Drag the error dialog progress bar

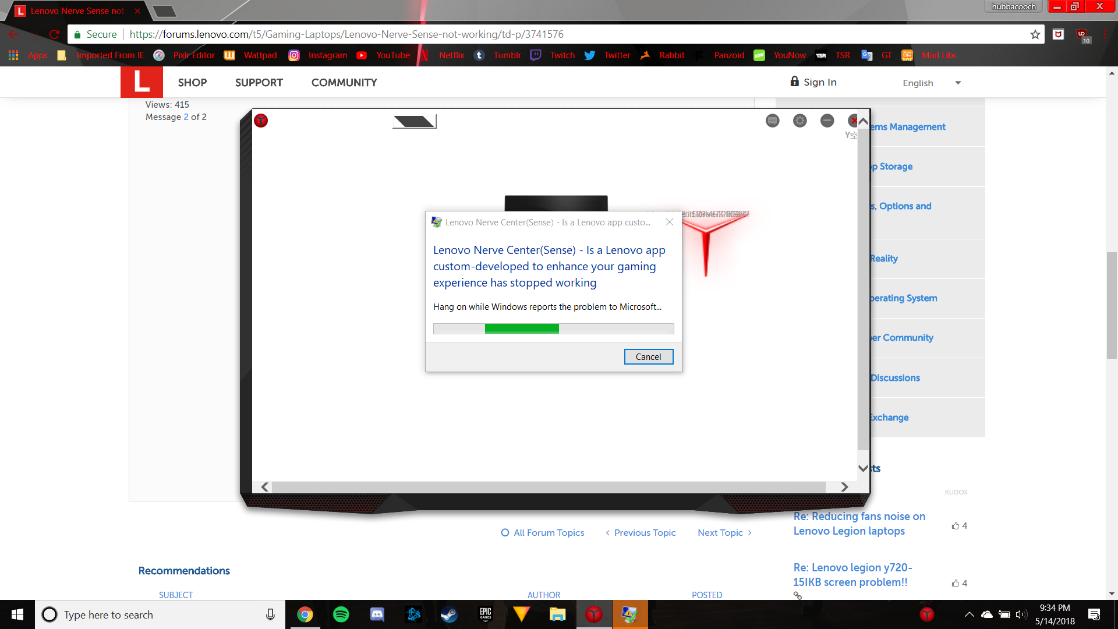pos(553,328)
